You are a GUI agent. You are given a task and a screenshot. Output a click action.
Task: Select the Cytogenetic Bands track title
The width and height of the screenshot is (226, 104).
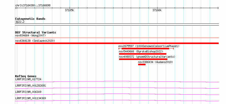click(x=30, y=19)
